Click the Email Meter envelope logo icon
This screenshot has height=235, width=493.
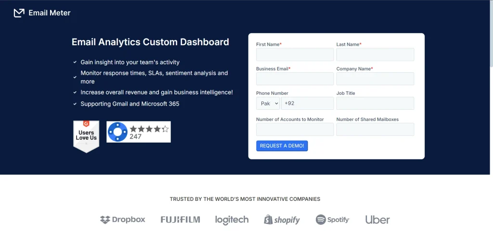[19, 13]
